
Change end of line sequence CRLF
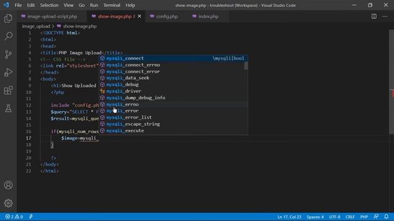point(350,217)
